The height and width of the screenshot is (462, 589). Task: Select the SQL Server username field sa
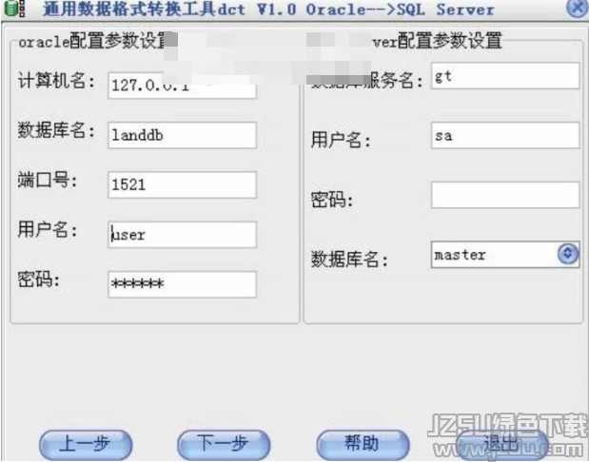505,135
